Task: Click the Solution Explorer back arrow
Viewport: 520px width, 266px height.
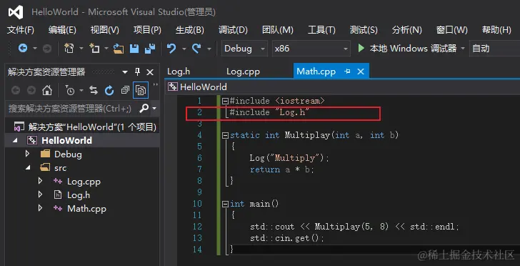Action: tap(16, 90)
